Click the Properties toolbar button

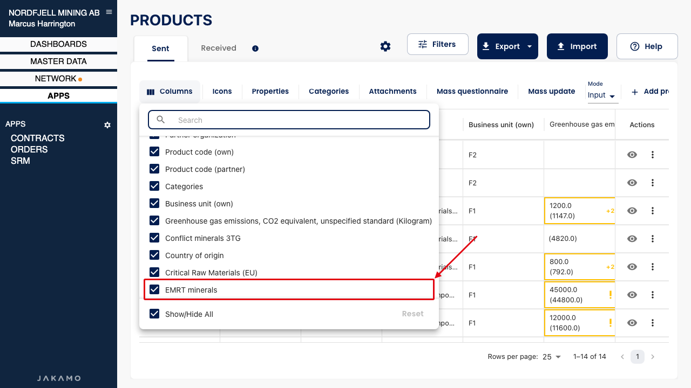(270, 92)
